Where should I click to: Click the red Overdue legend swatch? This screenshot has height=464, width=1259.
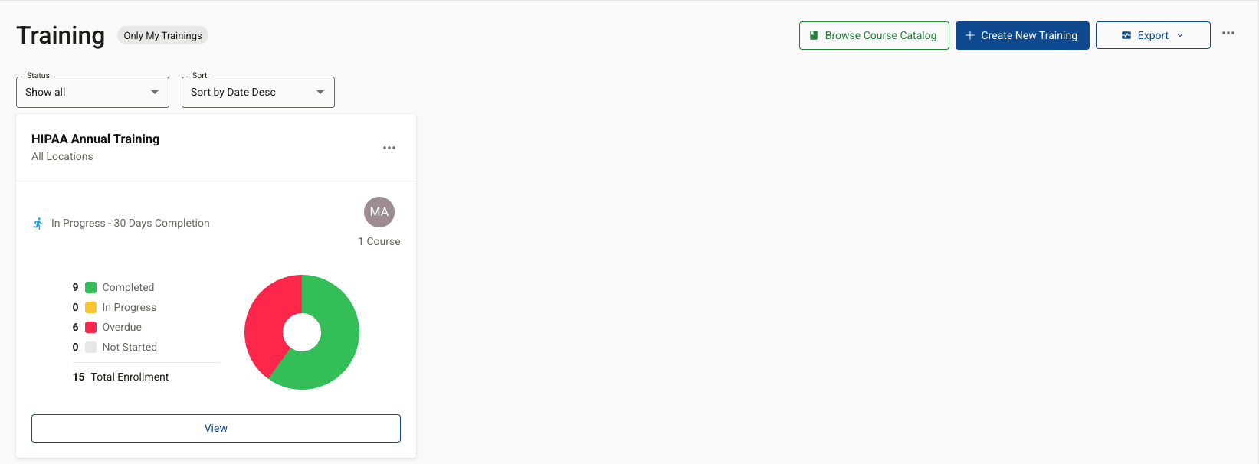point(90,327)
